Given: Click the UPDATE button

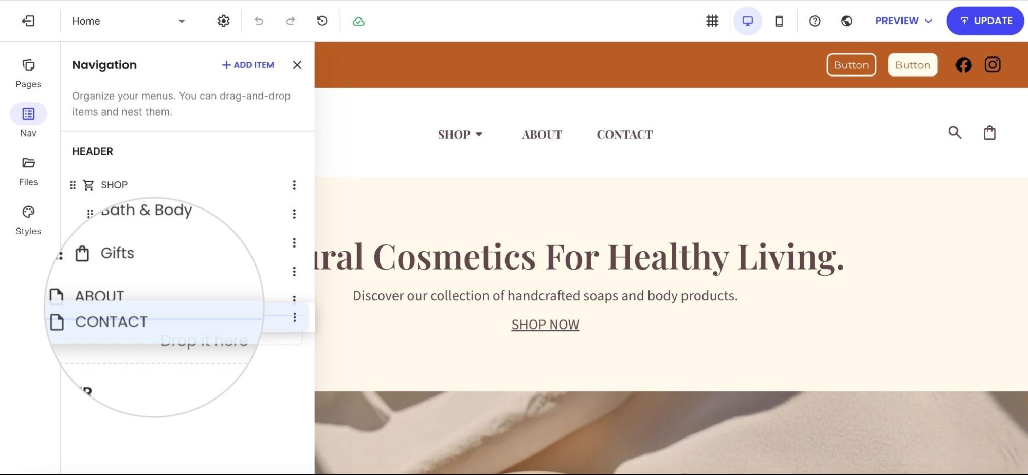Looking at the screenshot, I should (985, 21).
